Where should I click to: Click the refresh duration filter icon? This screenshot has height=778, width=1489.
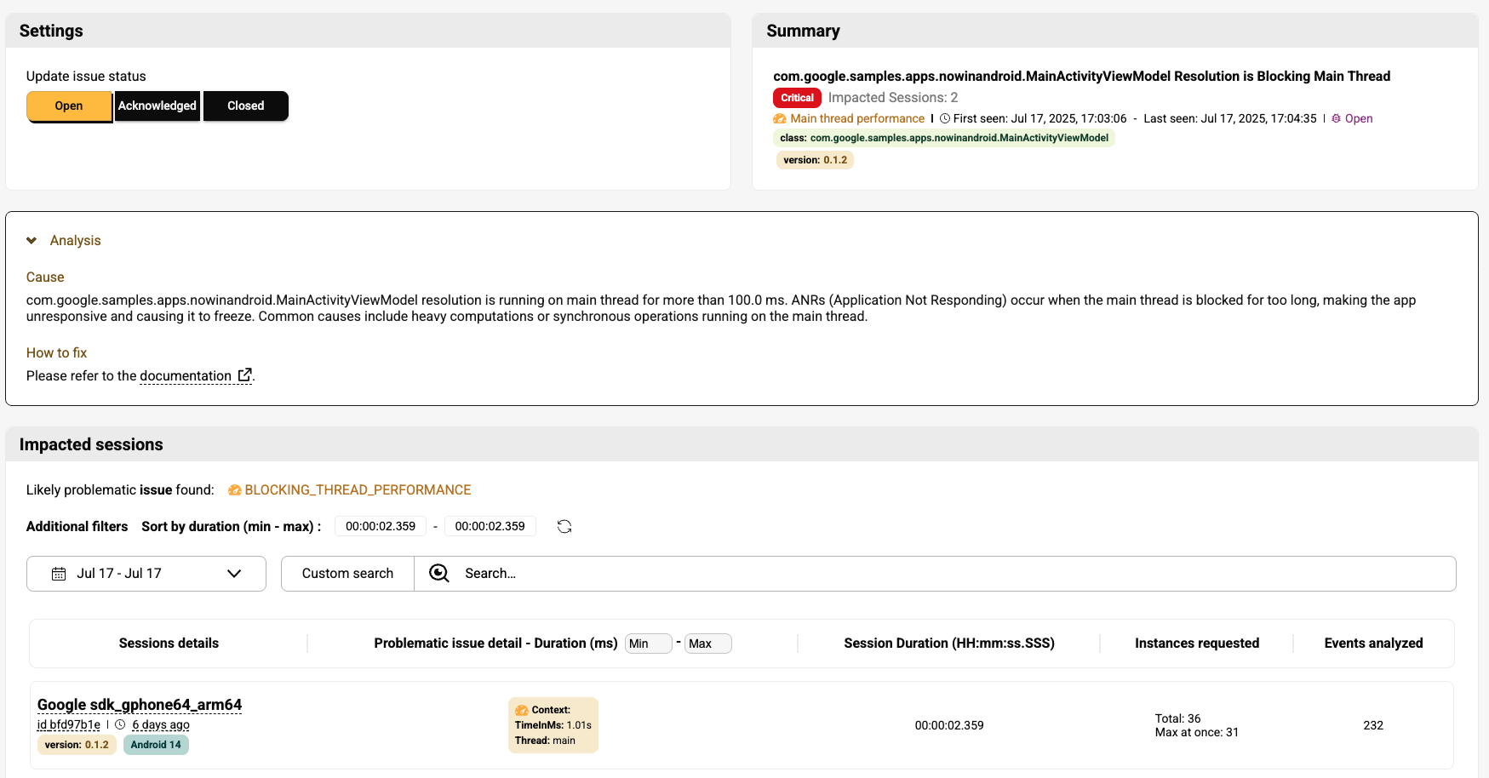pos(564,527)
